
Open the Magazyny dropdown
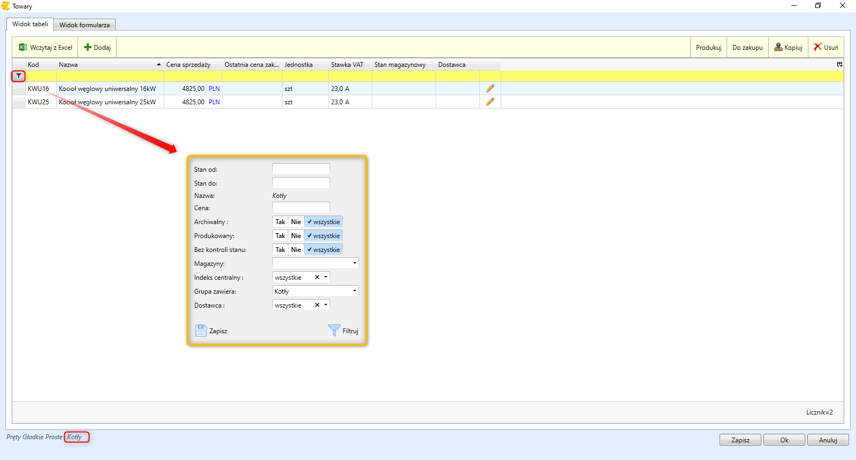pos(354,263)
